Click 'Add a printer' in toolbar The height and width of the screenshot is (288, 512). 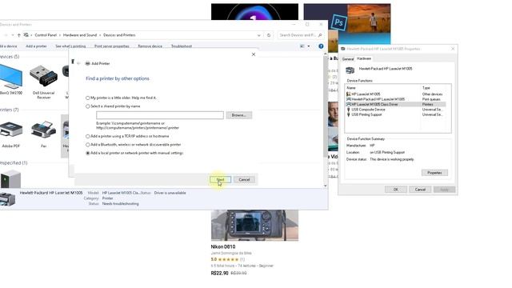(36, 46)
